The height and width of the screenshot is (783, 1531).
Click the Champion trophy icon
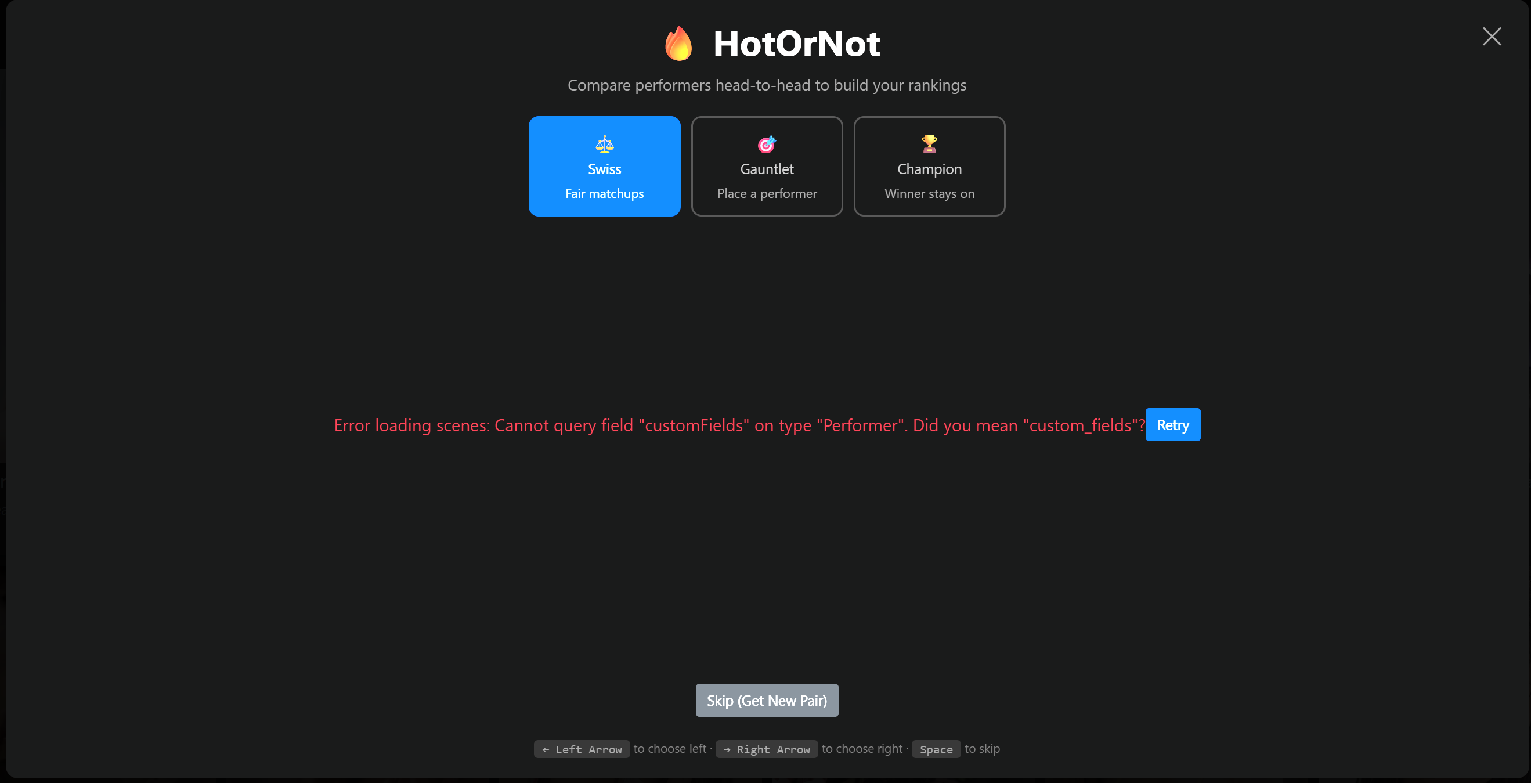tap(929, 145)
